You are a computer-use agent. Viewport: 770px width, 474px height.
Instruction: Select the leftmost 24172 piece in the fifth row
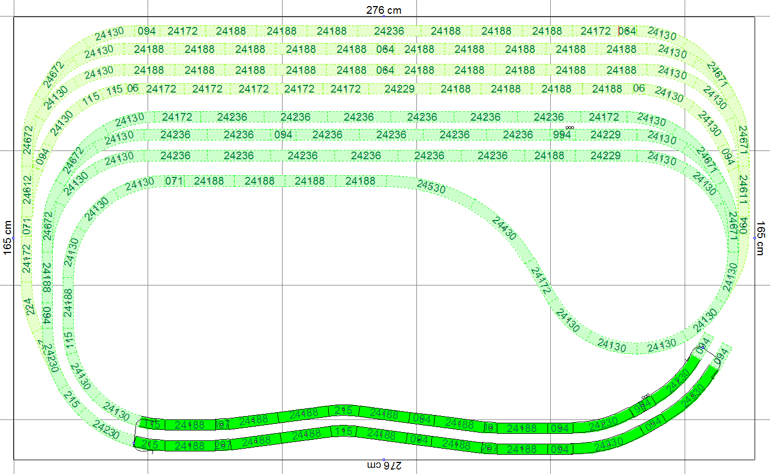tap(177, 117)
